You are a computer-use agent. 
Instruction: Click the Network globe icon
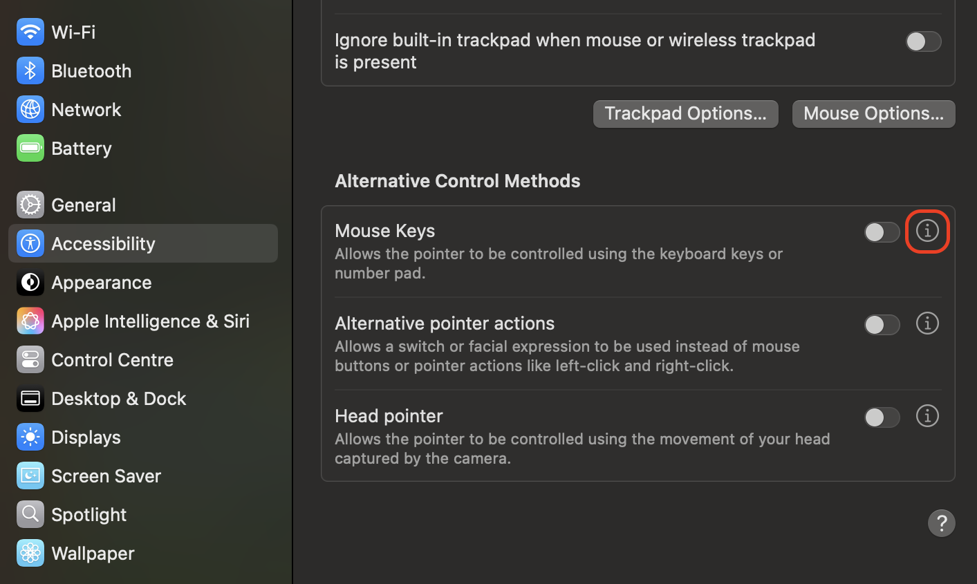point(30,109)
